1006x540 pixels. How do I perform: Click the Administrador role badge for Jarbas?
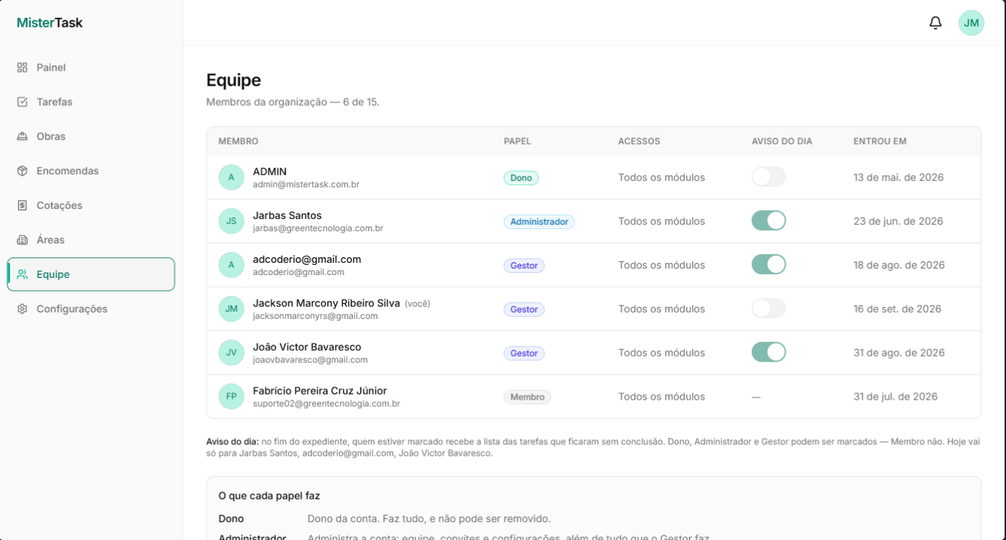click(x=539, y=222)
